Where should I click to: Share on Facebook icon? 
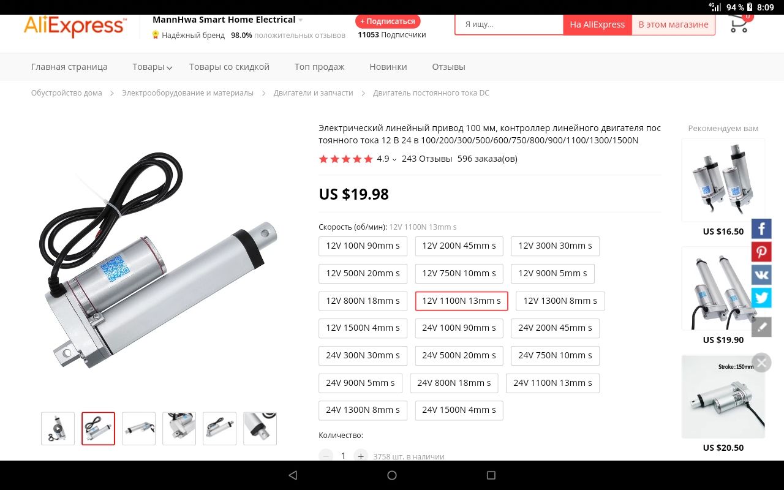coord(761,229)
